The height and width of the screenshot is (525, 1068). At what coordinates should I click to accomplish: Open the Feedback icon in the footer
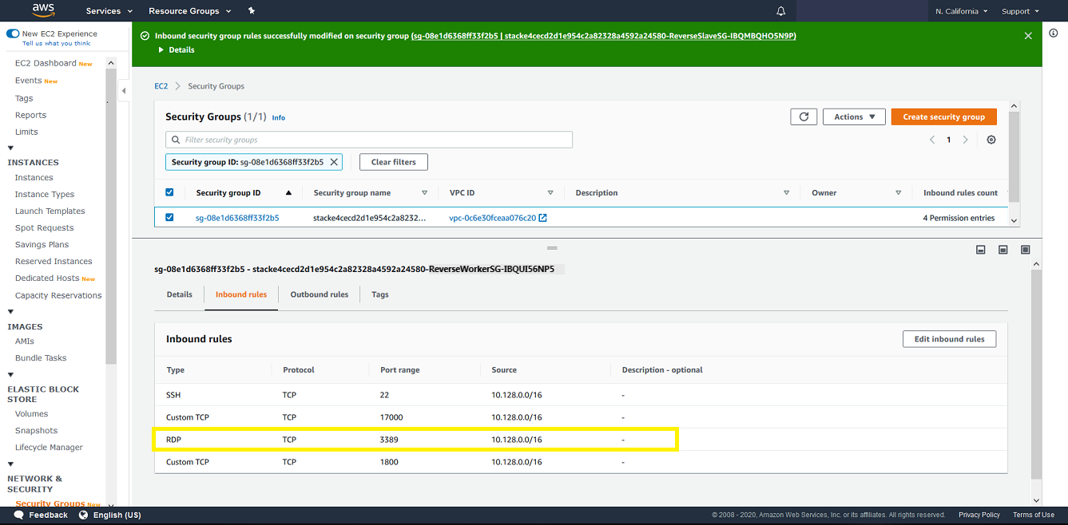click(x=18, y=515)
